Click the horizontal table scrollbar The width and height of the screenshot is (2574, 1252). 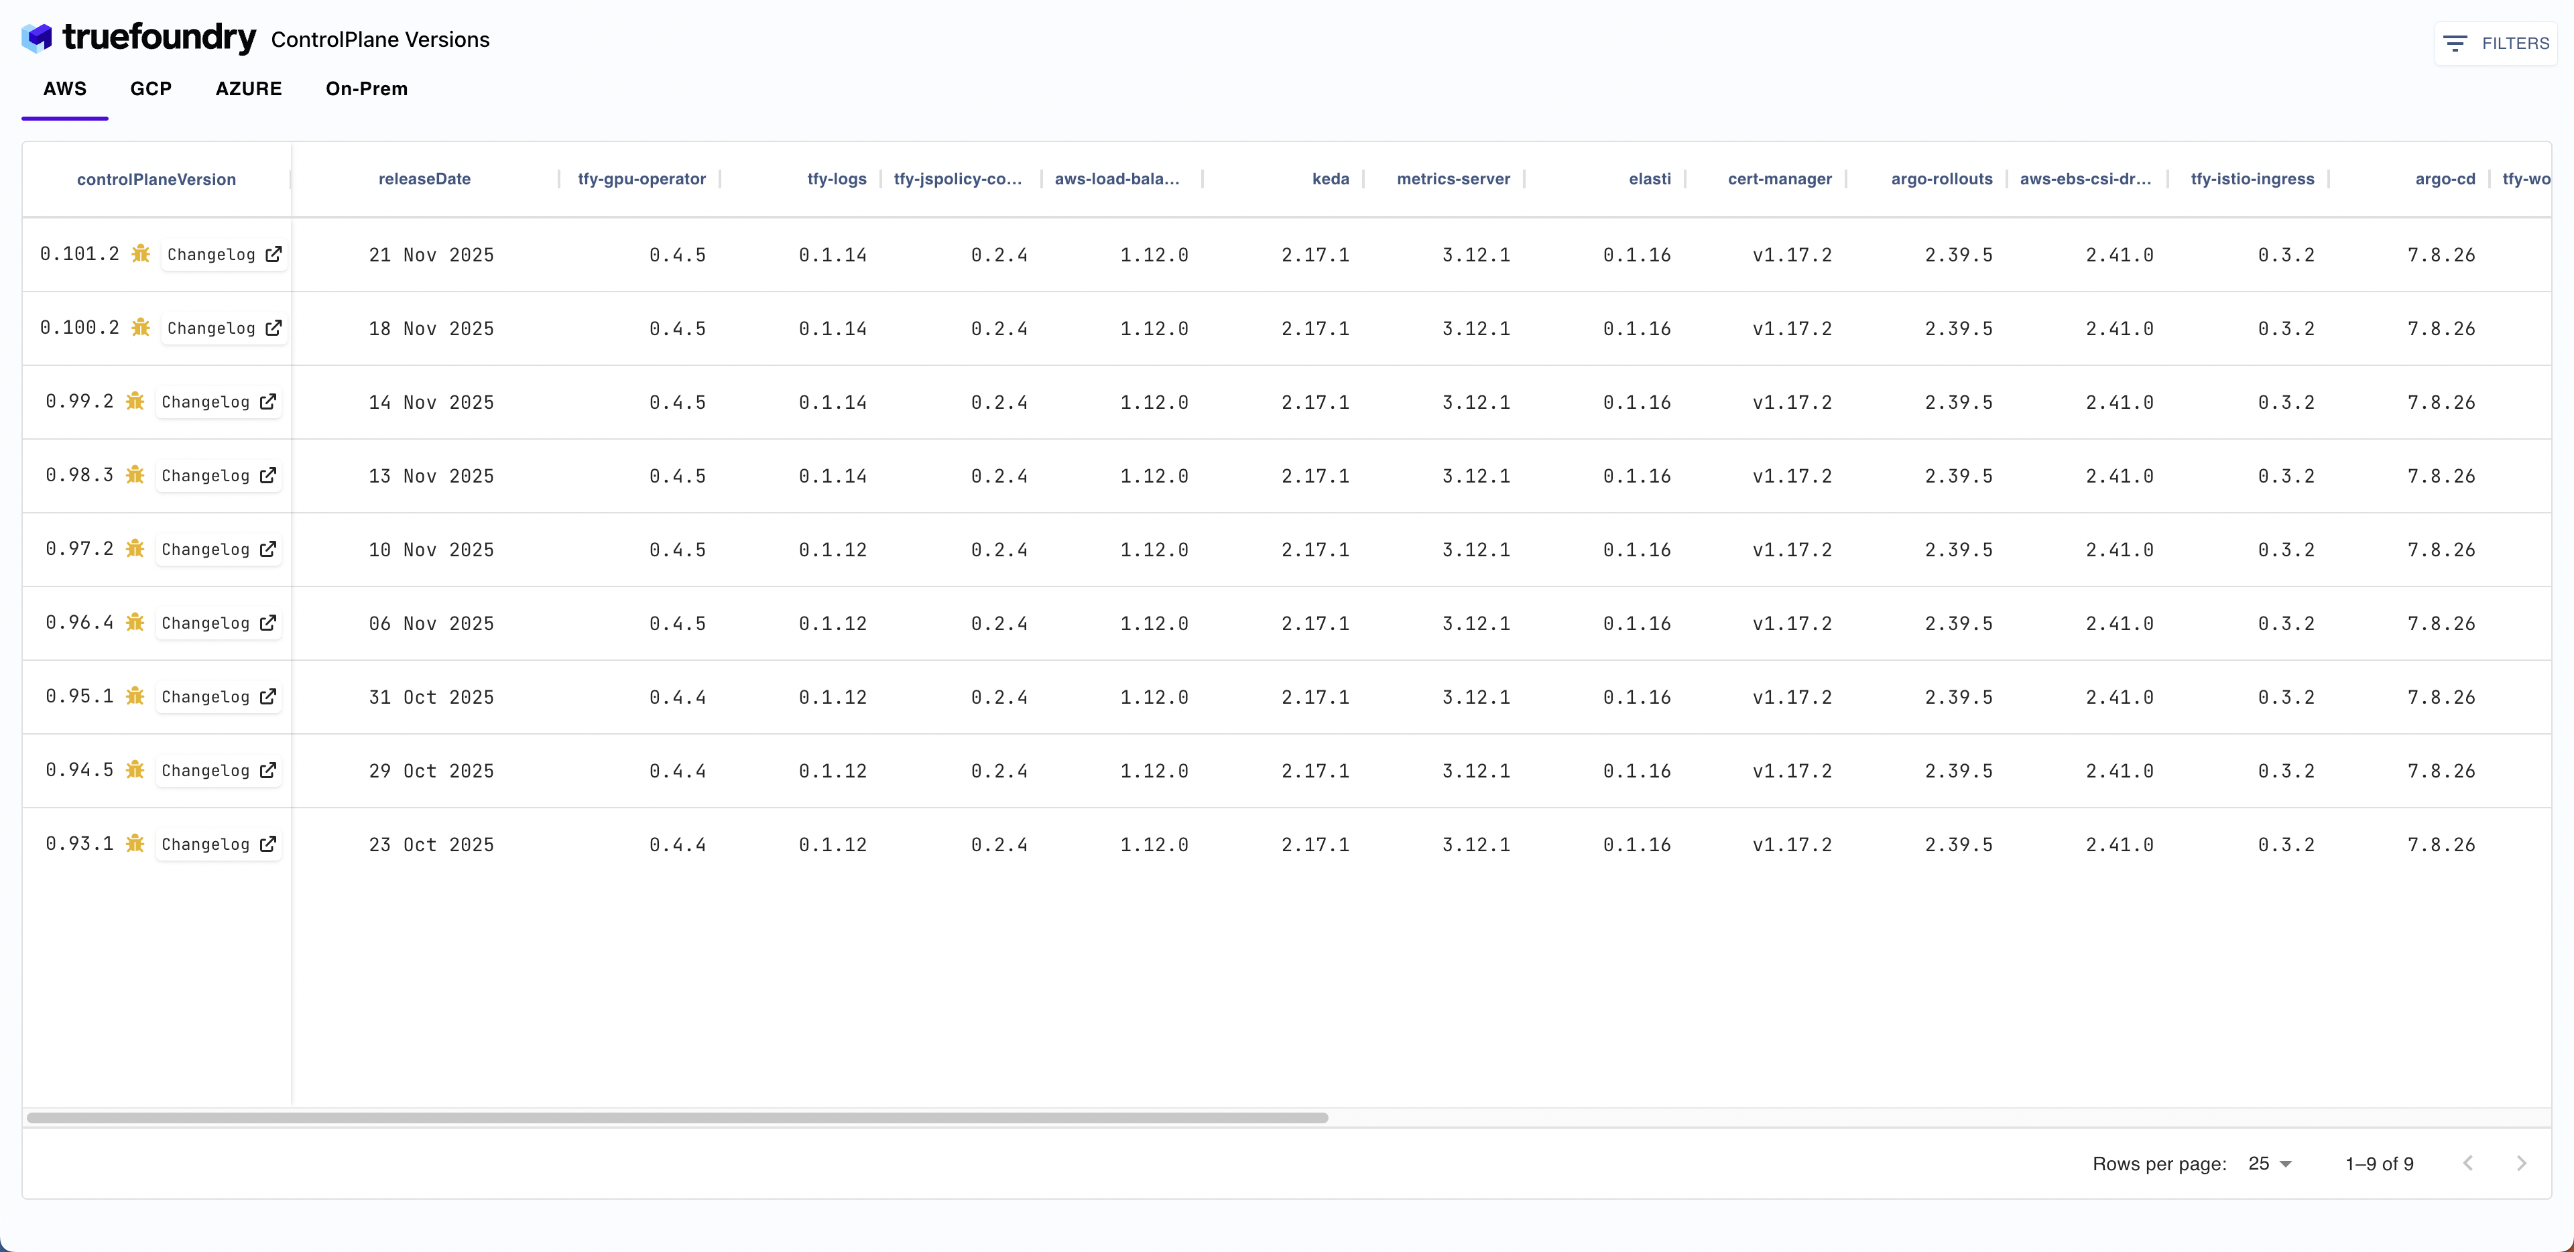pyautogui.click(x=678, y=1117)
